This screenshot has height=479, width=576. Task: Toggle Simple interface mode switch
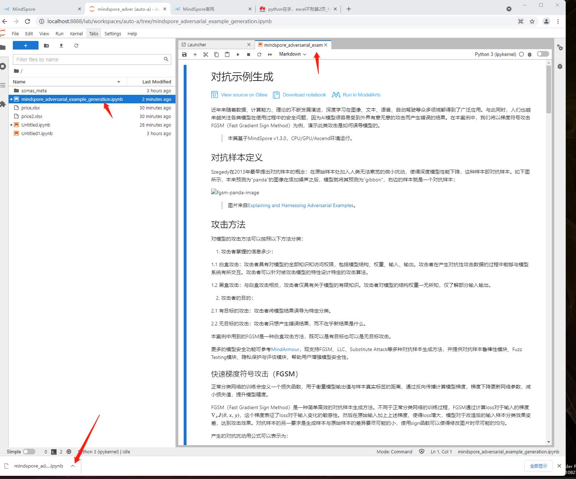tap(29, 452)
